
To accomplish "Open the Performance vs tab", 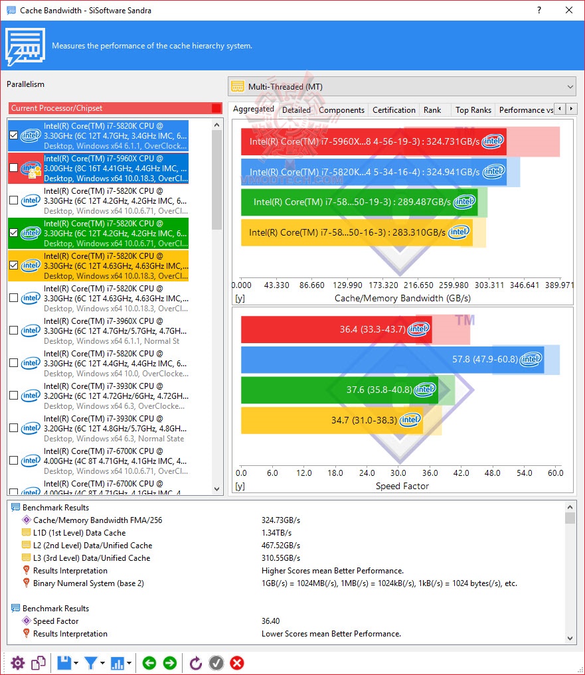I will (525, 110).
